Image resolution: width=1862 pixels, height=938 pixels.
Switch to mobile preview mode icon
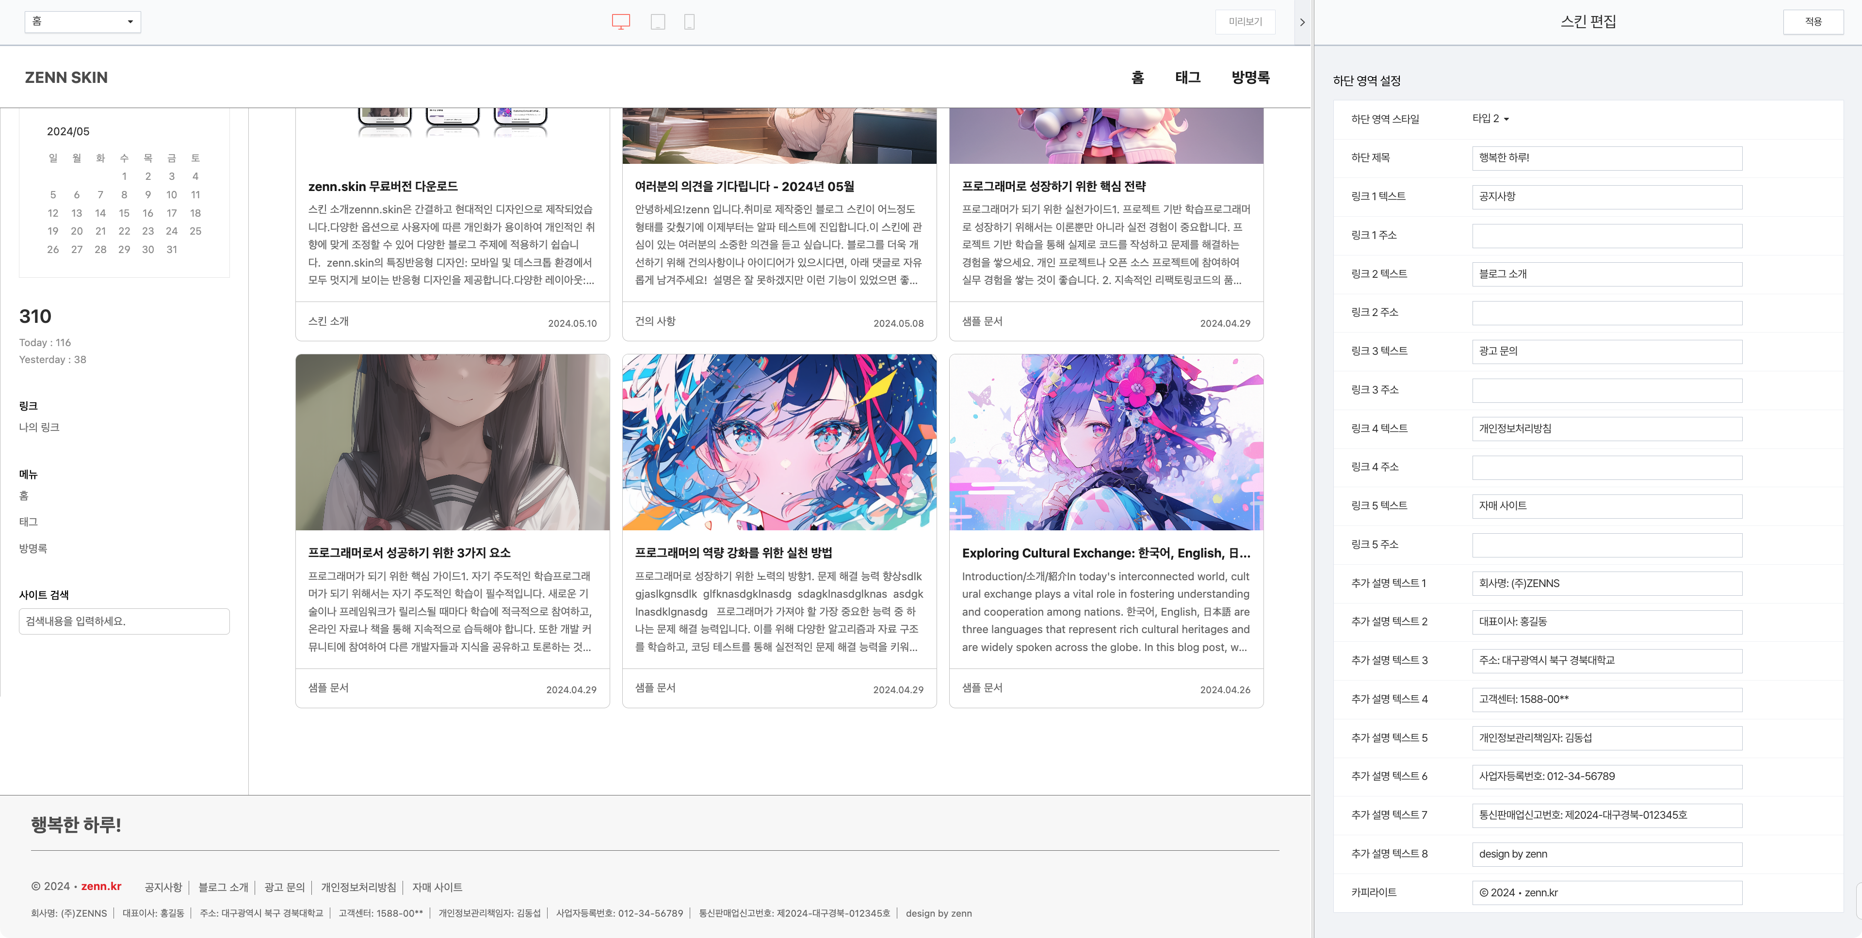tap(689, 22)
